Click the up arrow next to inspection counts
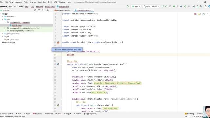This screenshot has width=210, height=118. (208, 14)
